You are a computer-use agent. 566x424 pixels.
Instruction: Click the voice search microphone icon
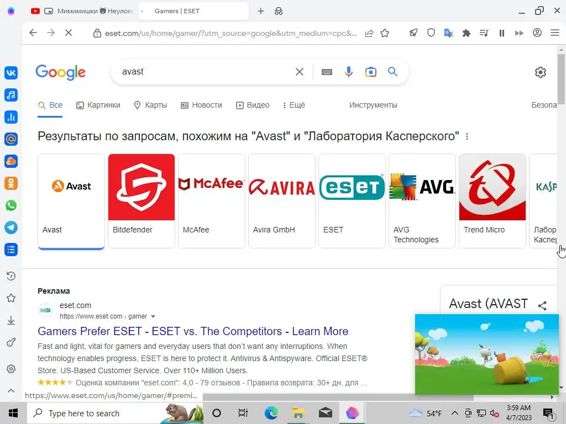(x=348, y=72)
